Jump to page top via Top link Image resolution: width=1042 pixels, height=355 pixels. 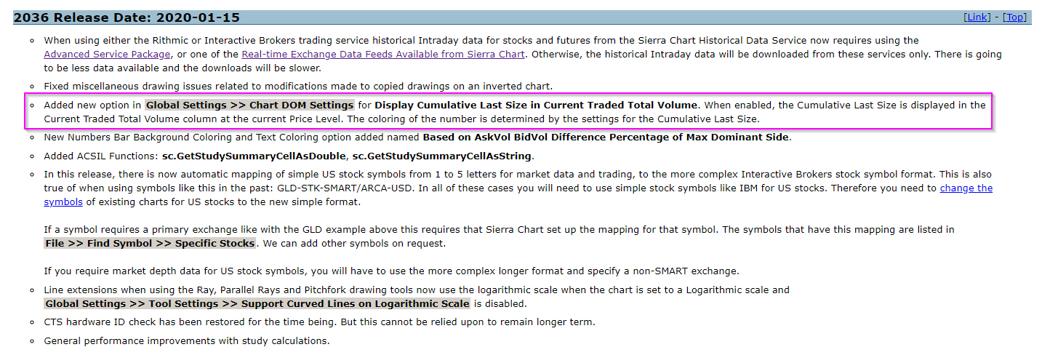[1014, 17]
